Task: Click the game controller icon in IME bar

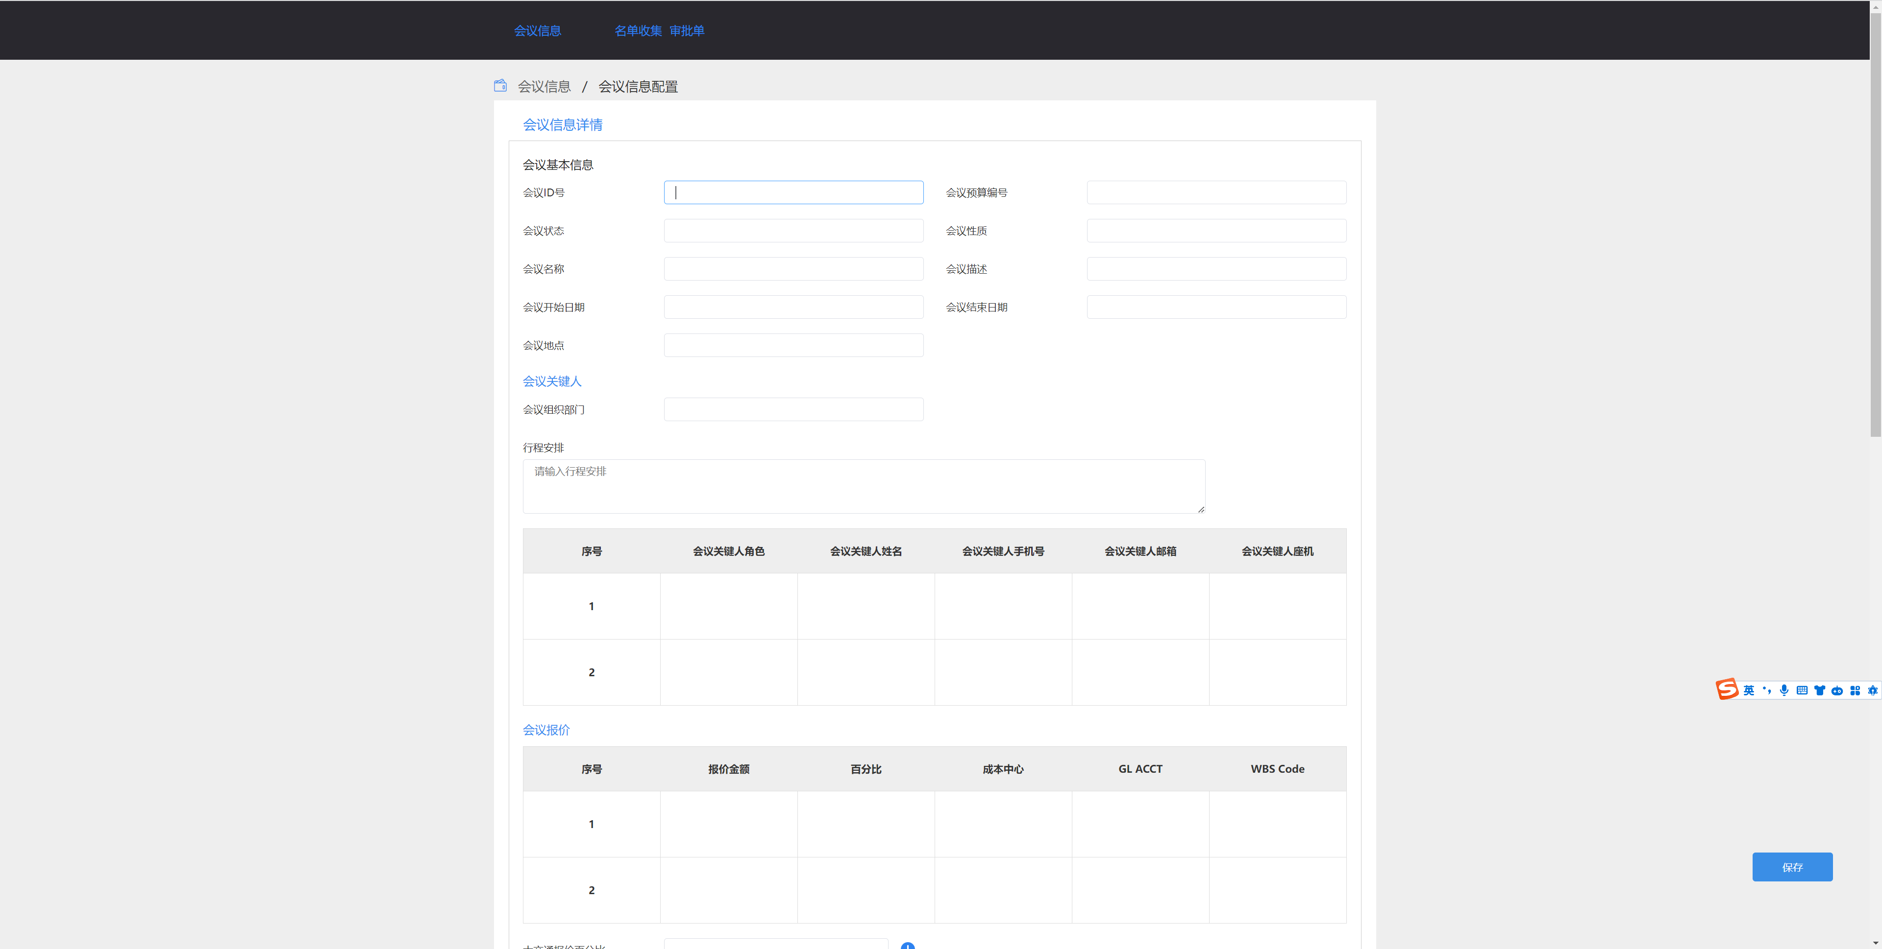Action: (x=1837, y=690)
